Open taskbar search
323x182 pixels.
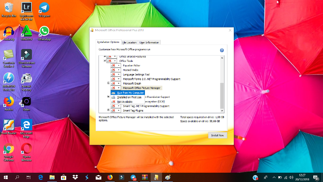coord(17,178)
